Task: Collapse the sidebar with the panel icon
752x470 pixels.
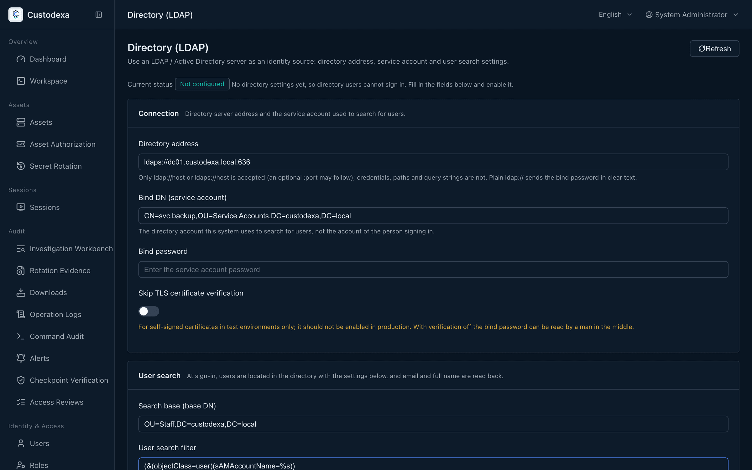Action: (x=99, y=15)
